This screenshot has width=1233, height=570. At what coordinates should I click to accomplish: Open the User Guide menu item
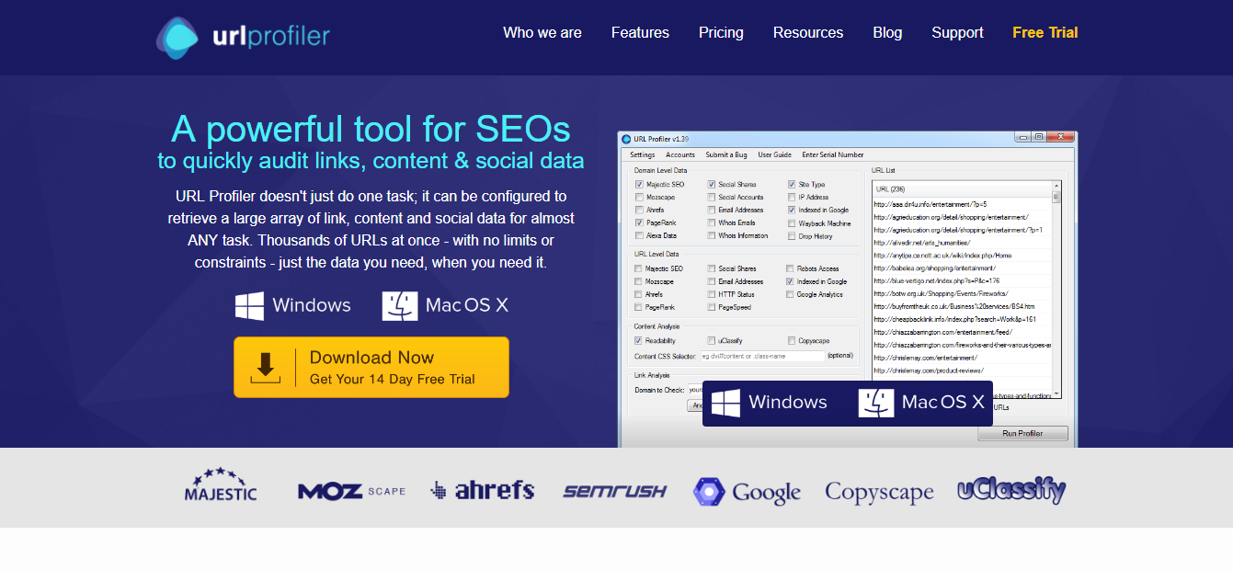coord(774,154)
